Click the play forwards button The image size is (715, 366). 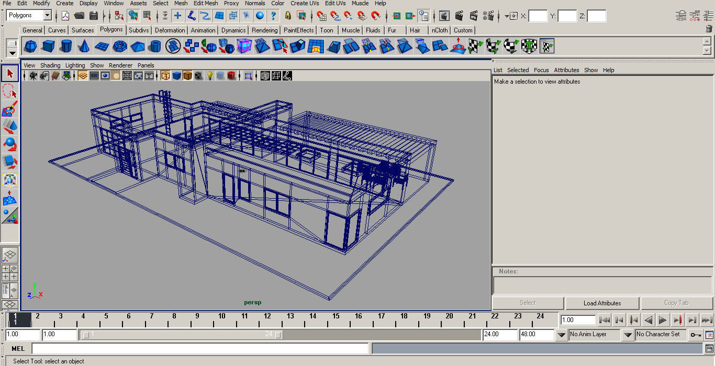pyautogui.click(x=663, y=320)
